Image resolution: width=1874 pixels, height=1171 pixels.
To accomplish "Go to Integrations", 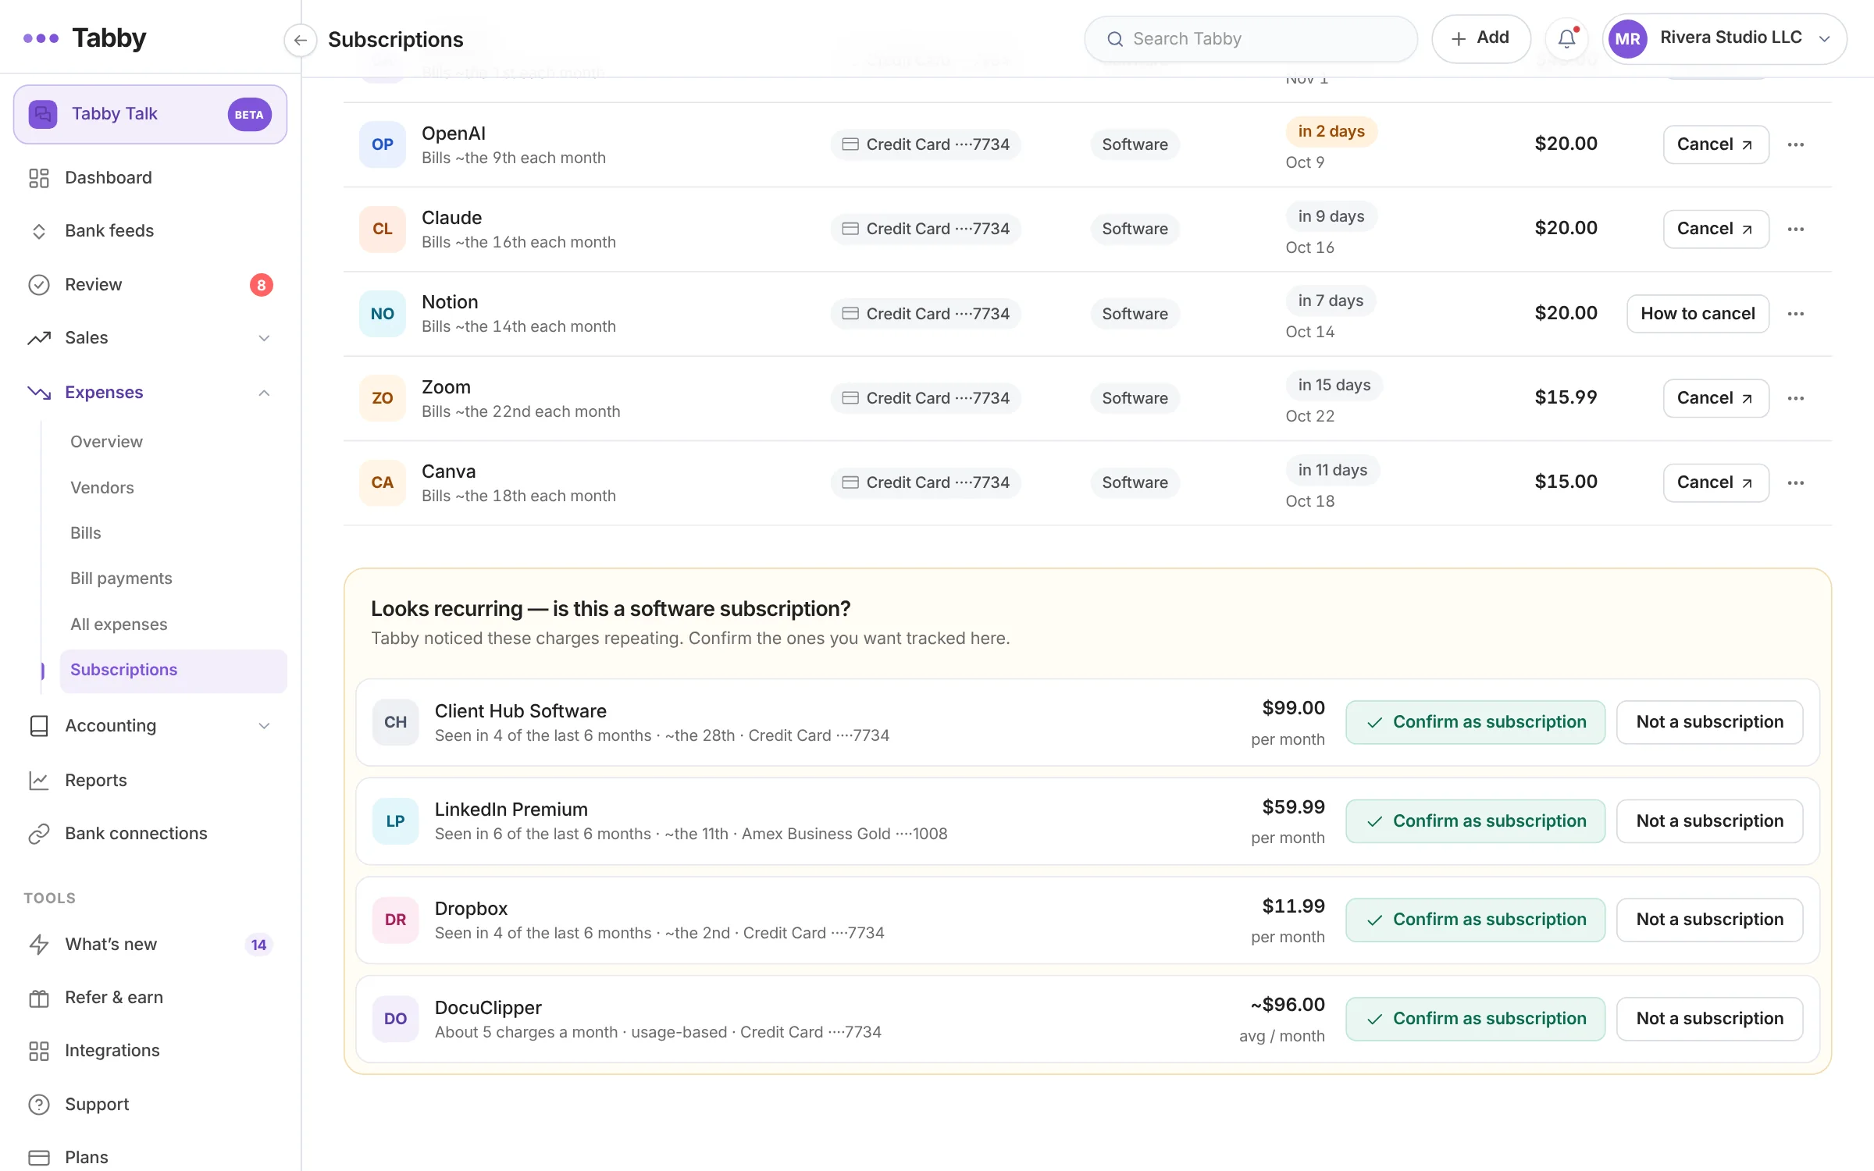I will pos(150,1051).
